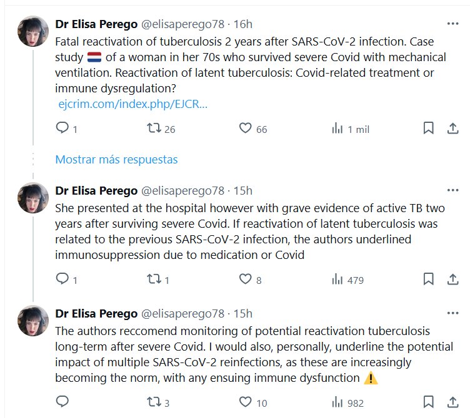Retweet the tweet about active TB evidence
The height and width of the screenshot is (418, 470).
[x=154, y=279]
